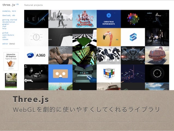174x131 pixels.
Task: Open the red vintage car thumbnail
Action: (109, 86)
